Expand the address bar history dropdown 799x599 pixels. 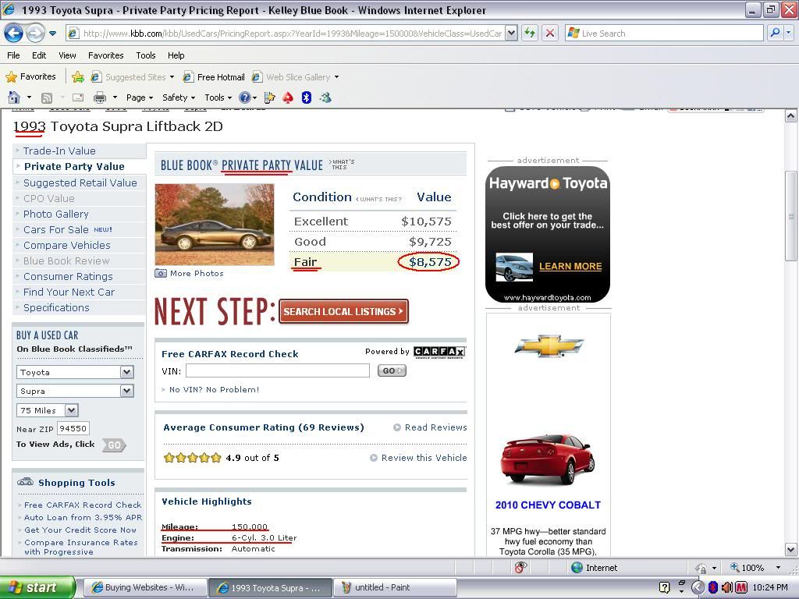(x=511, y=34)
